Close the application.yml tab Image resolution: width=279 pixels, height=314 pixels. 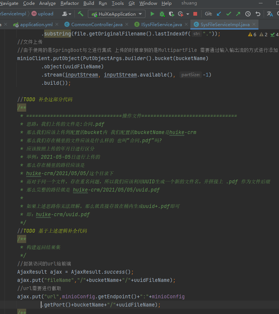57,24
